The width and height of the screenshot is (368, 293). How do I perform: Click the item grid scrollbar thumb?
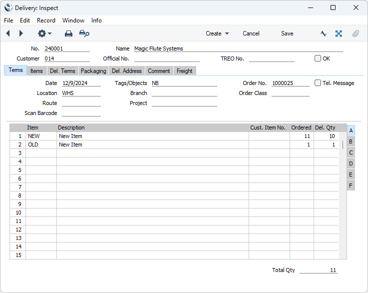(343, 144)
